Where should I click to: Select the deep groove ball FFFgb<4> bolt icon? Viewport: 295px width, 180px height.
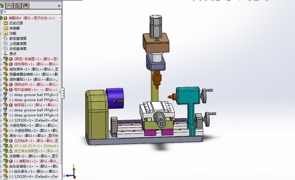(5, 115)
